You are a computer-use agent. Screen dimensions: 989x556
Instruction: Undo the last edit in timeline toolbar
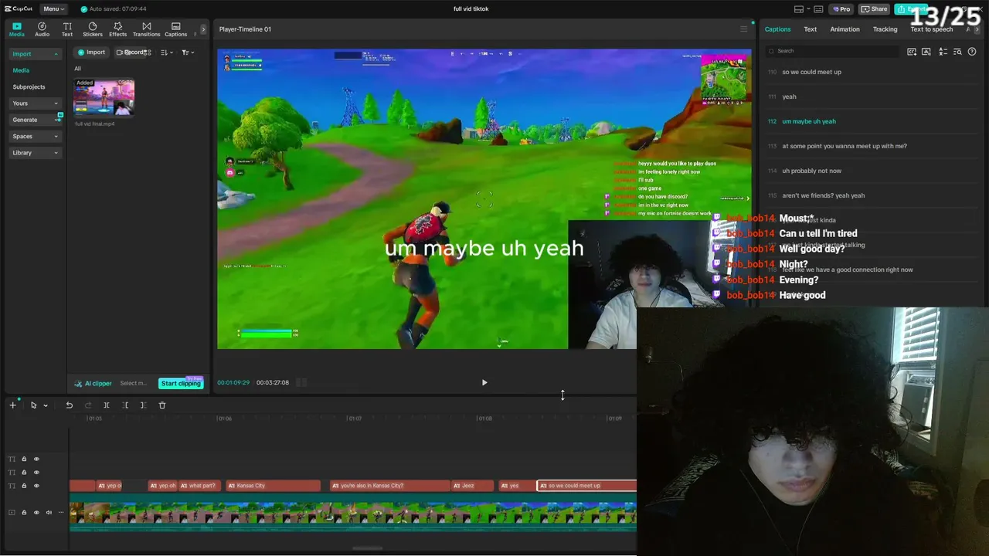tap(69, 405)
